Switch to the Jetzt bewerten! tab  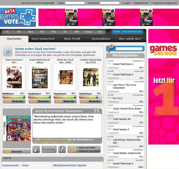43,39
